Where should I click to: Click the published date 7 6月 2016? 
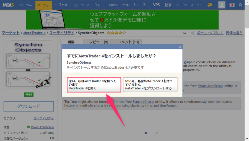click(47, 133)
